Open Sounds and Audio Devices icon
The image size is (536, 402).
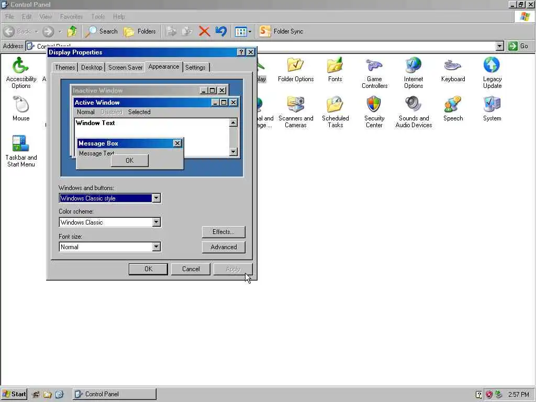[x=414, y=112]
